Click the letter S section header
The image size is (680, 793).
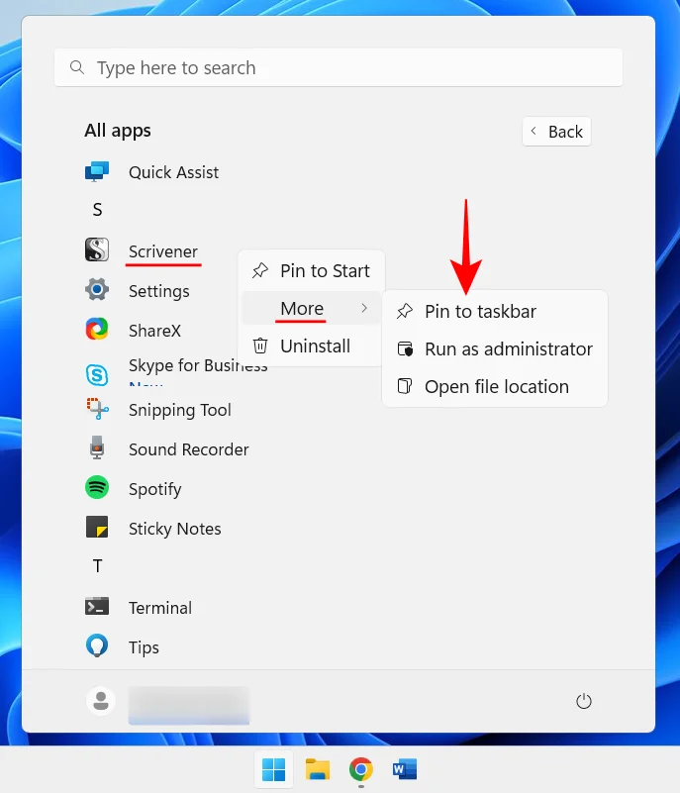(x=98, y=209)
